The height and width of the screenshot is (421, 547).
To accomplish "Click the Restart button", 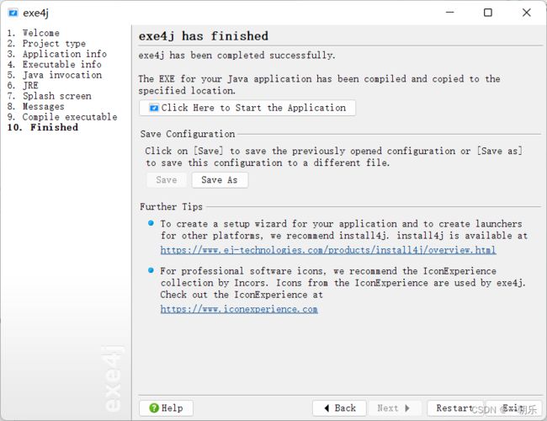I will tap(455, 408).
